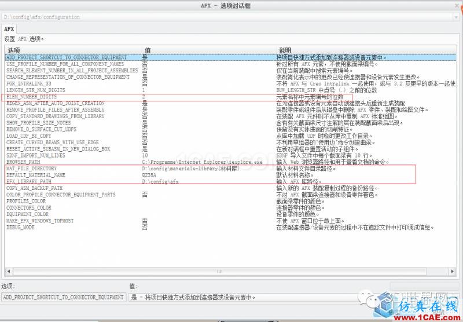463x322 pixels.
Task: Click the 值 column header
Action: [x=148, y=50]
